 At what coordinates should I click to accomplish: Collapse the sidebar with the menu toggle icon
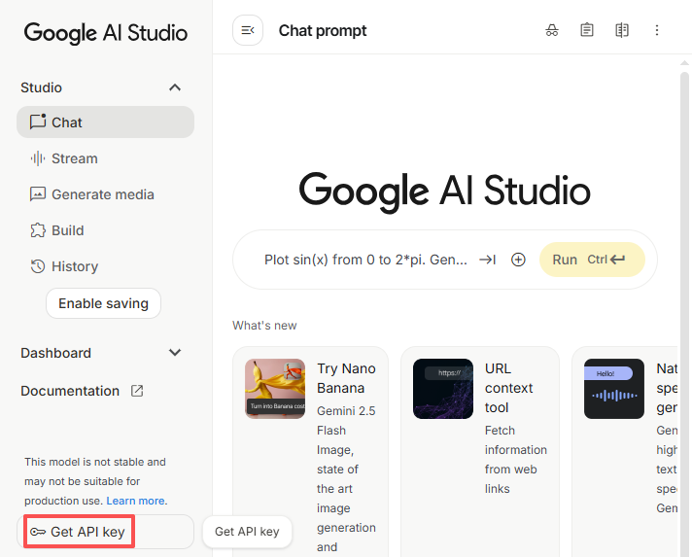coord(248,30)
